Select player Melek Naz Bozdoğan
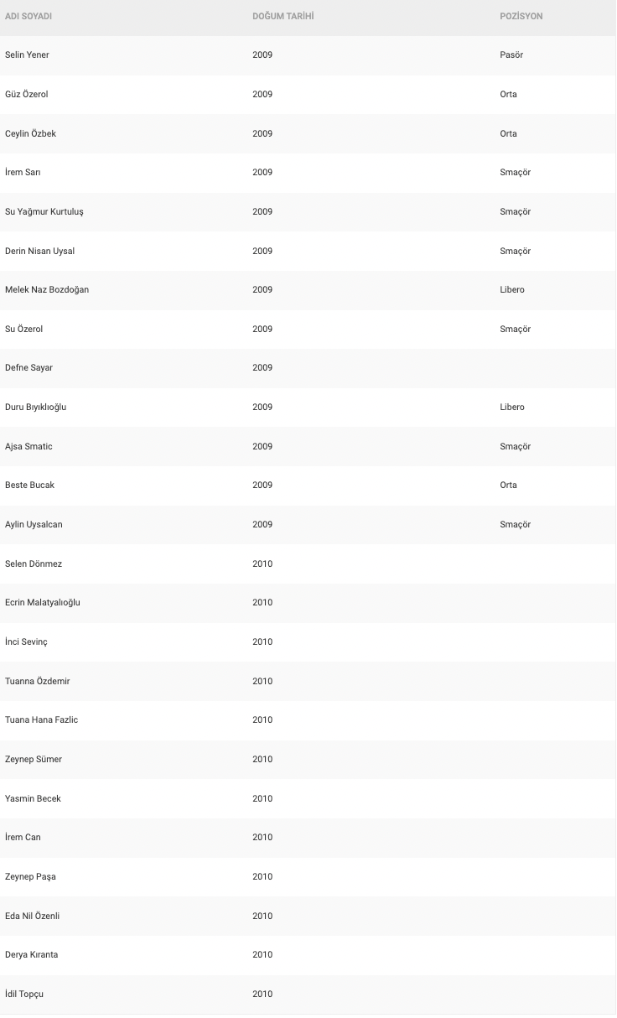This screenshot has height=1018, width=617. (47, 290)
